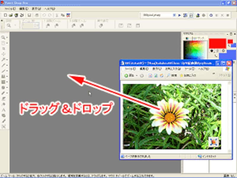Select the Move tool with cross arrows
Image resolution: width=237 pixels, height=178 pixels.
tap(3, 54)
